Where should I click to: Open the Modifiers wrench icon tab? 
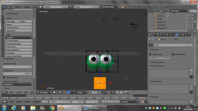tap(174, 35)
